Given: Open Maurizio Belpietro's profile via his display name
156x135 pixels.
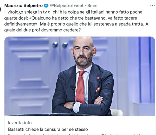Looking at the screenshot, I should [x=23, y=5].
